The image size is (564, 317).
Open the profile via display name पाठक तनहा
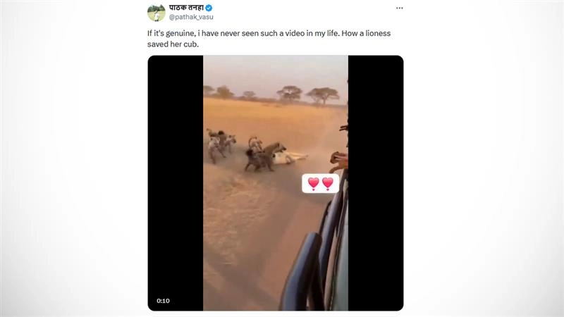pos(186,8)
